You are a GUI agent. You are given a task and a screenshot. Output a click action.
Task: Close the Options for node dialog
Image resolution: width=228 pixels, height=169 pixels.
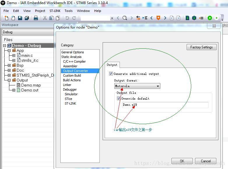coord(214,26)
